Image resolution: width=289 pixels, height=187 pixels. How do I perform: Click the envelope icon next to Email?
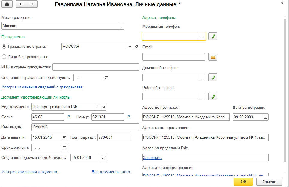(213, 57)
